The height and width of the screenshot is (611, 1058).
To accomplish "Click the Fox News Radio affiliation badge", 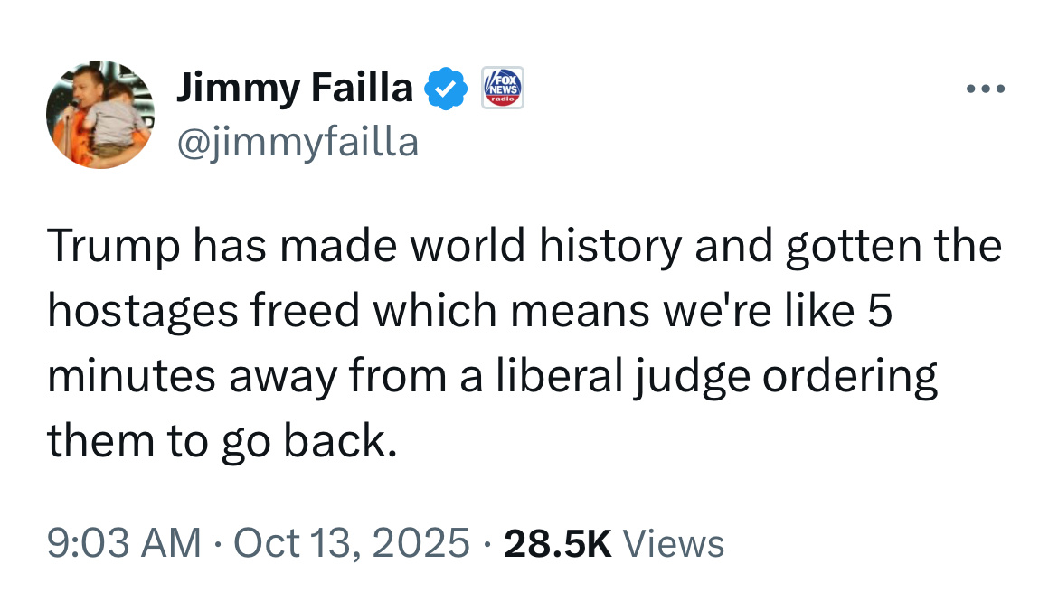I will (502, 89).
